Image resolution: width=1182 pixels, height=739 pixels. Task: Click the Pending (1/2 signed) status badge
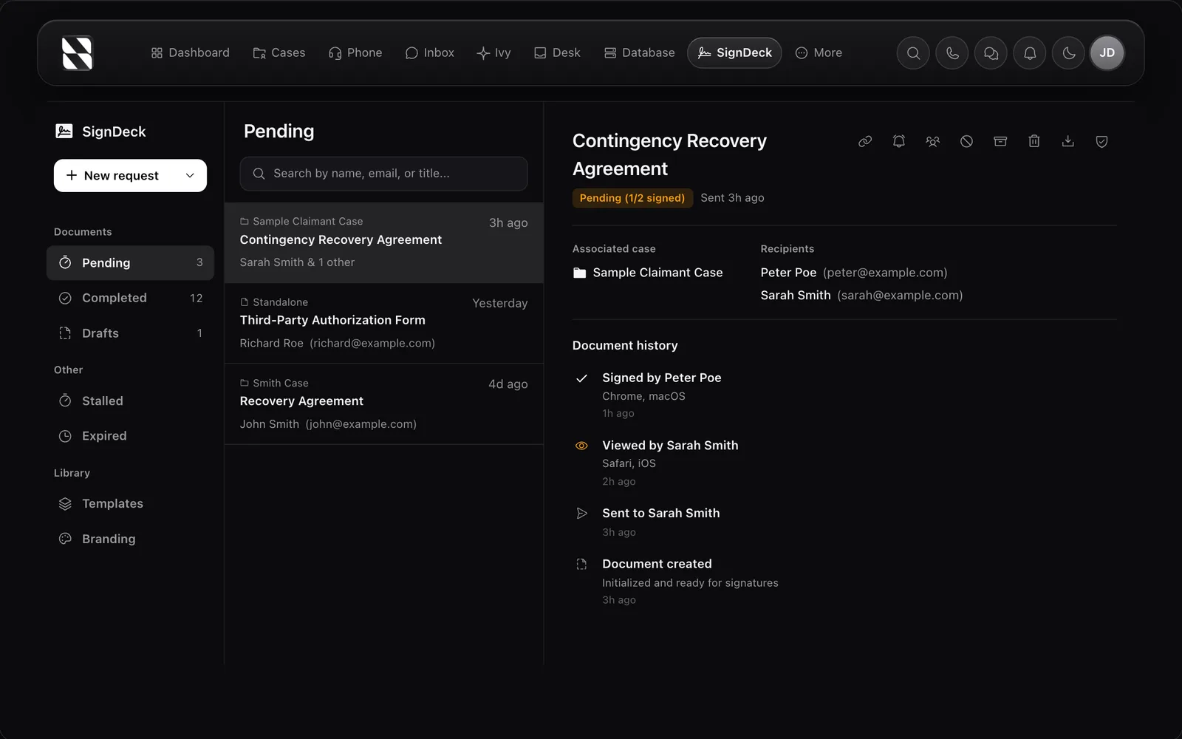click(632, 198)
